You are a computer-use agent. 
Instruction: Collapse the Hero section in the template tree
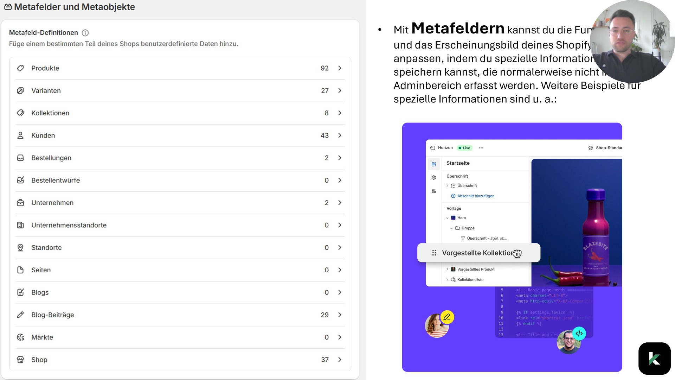[447, 218]
